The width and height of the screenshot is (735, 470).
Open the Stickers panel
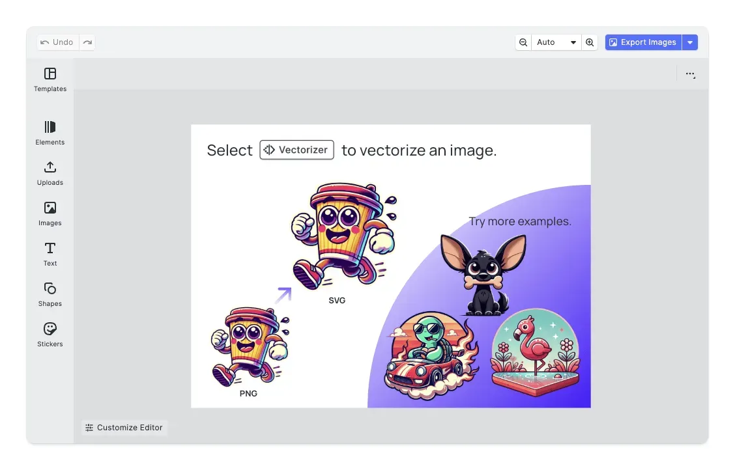click(50, 335)
